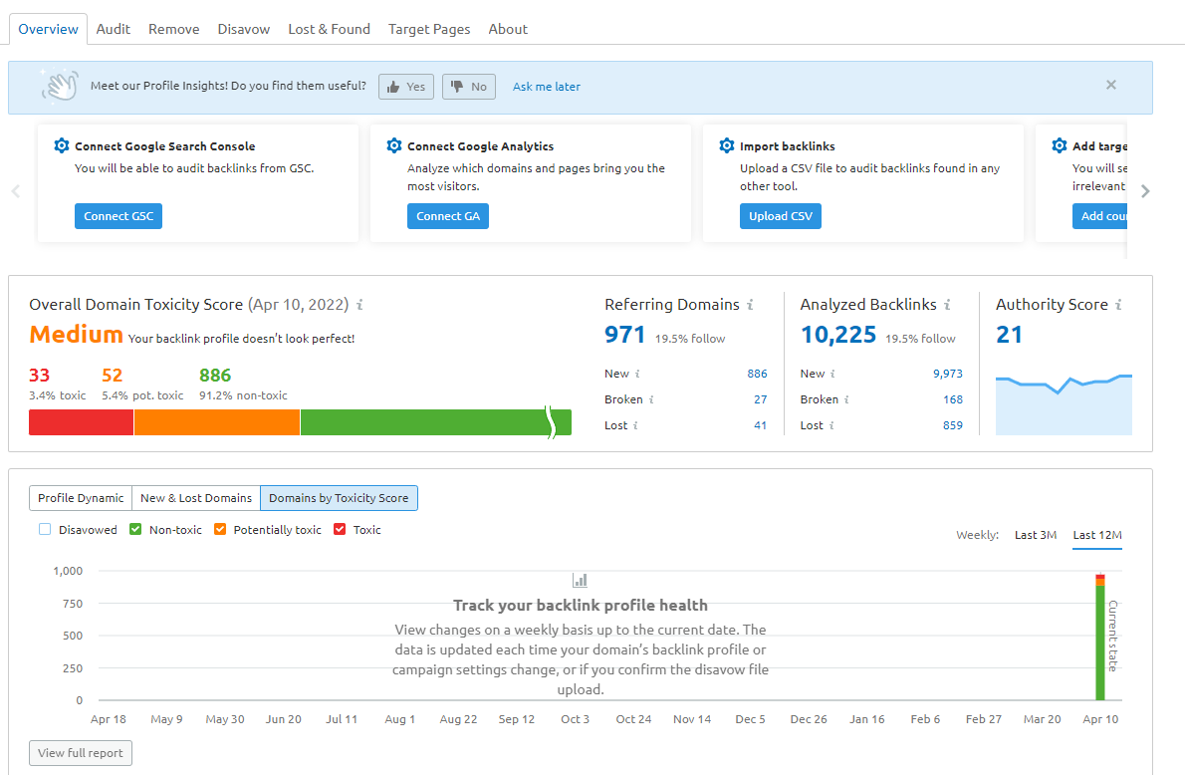1185x775 pixels.
Task: Click the red toxic segment of the bar
Action: coord(81,422)
